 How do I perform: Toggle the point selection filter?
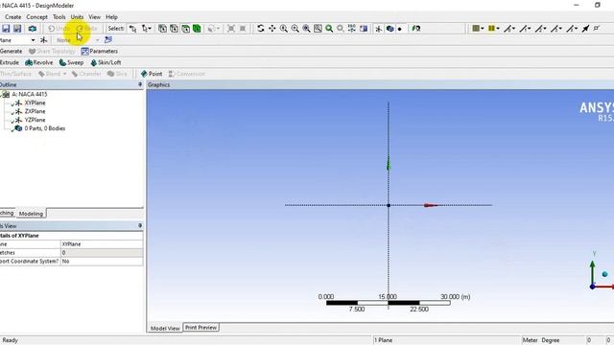click(162, 29)
